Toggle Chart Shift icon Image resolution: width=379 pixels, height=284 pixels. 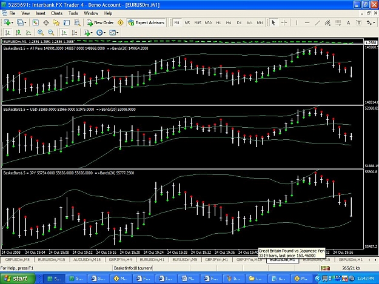75,33
